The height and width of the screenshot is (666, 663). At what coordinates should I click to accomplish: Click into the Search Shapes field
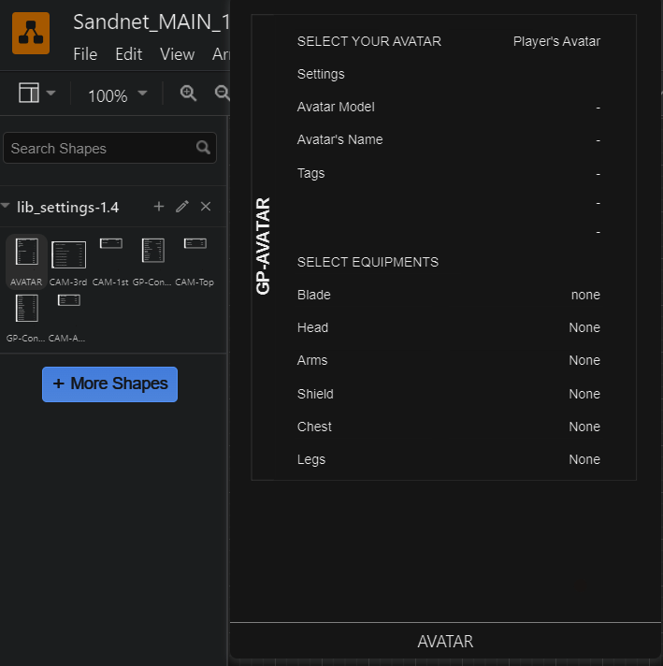tap(101, 148)
